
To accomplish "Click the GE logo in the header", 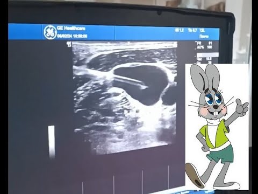I will [x=50, y=32].
